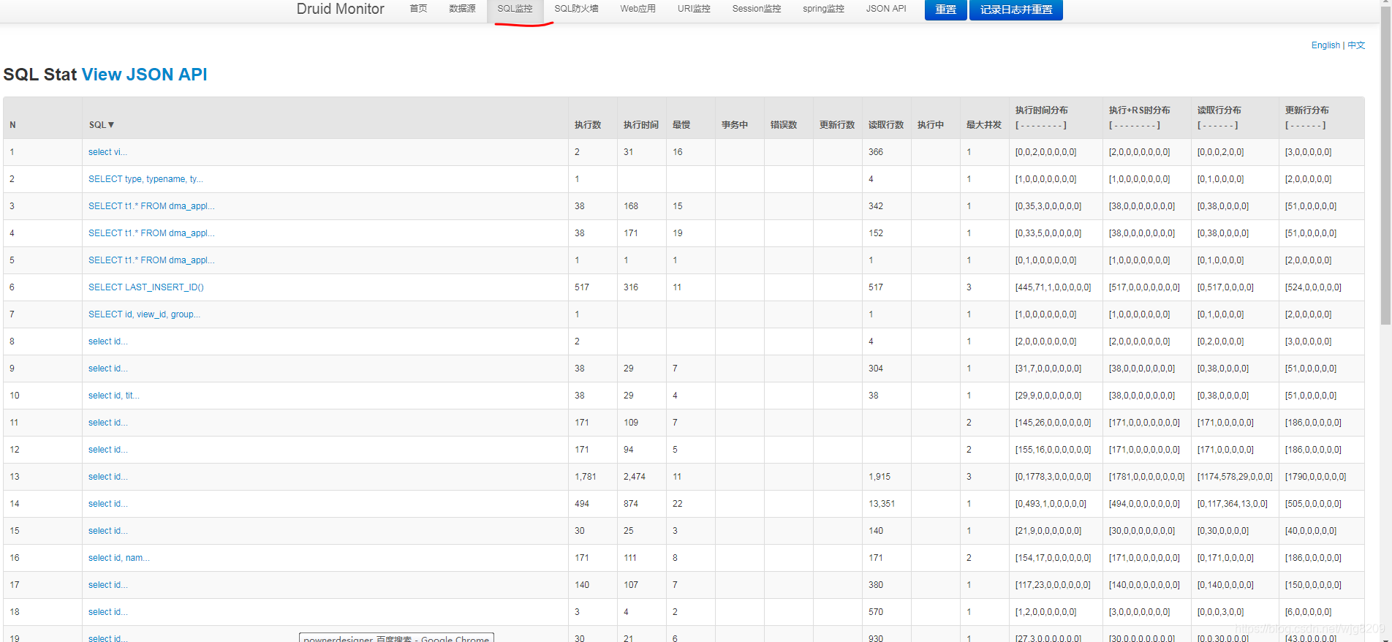
Task: Click the 记录日志并重置 button
Action: 1016,10
